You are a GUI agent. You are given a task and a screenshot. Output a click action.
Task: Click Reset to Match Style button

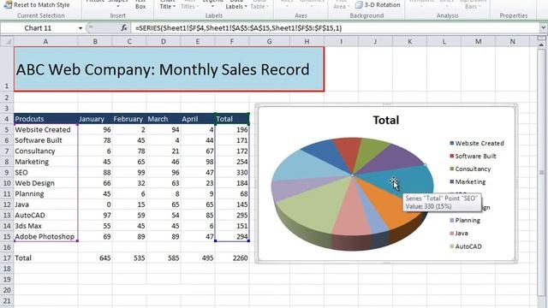tap(37, 5)
